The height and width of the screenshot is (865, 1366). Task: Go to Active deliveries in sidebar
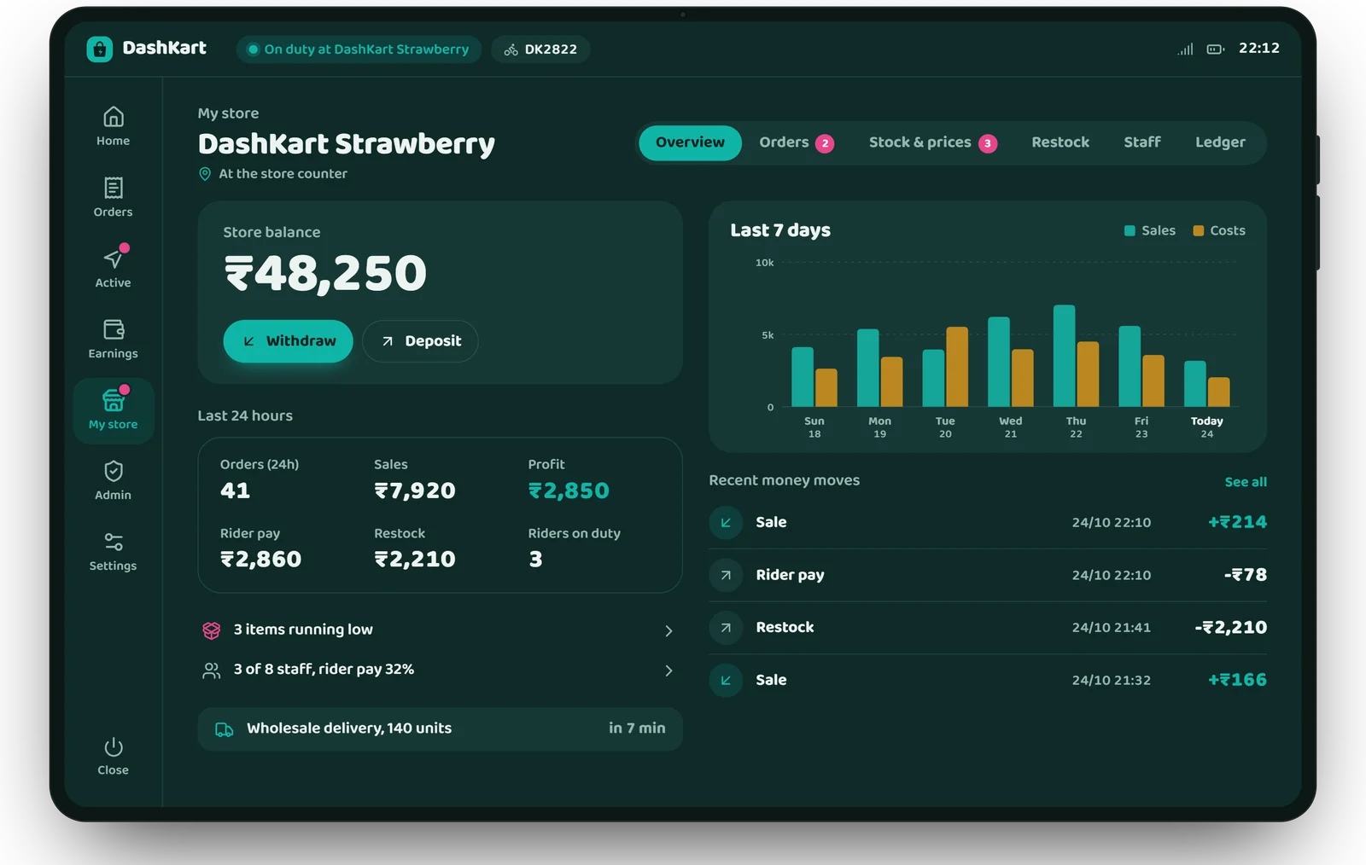point(114,258)
